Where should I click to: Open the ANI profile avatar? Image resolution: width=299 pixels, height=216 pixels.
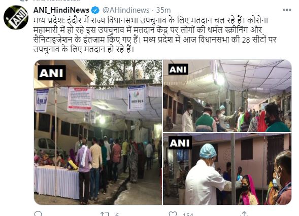click(x=16, y=17)
